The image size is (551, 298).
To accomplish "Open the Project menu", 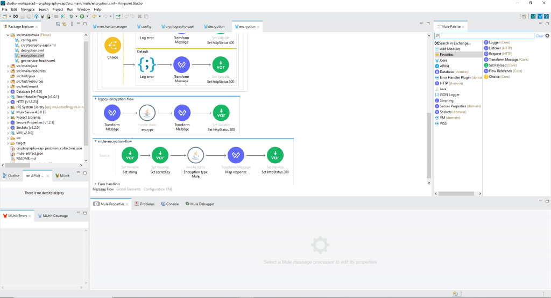I will (58, 10).
